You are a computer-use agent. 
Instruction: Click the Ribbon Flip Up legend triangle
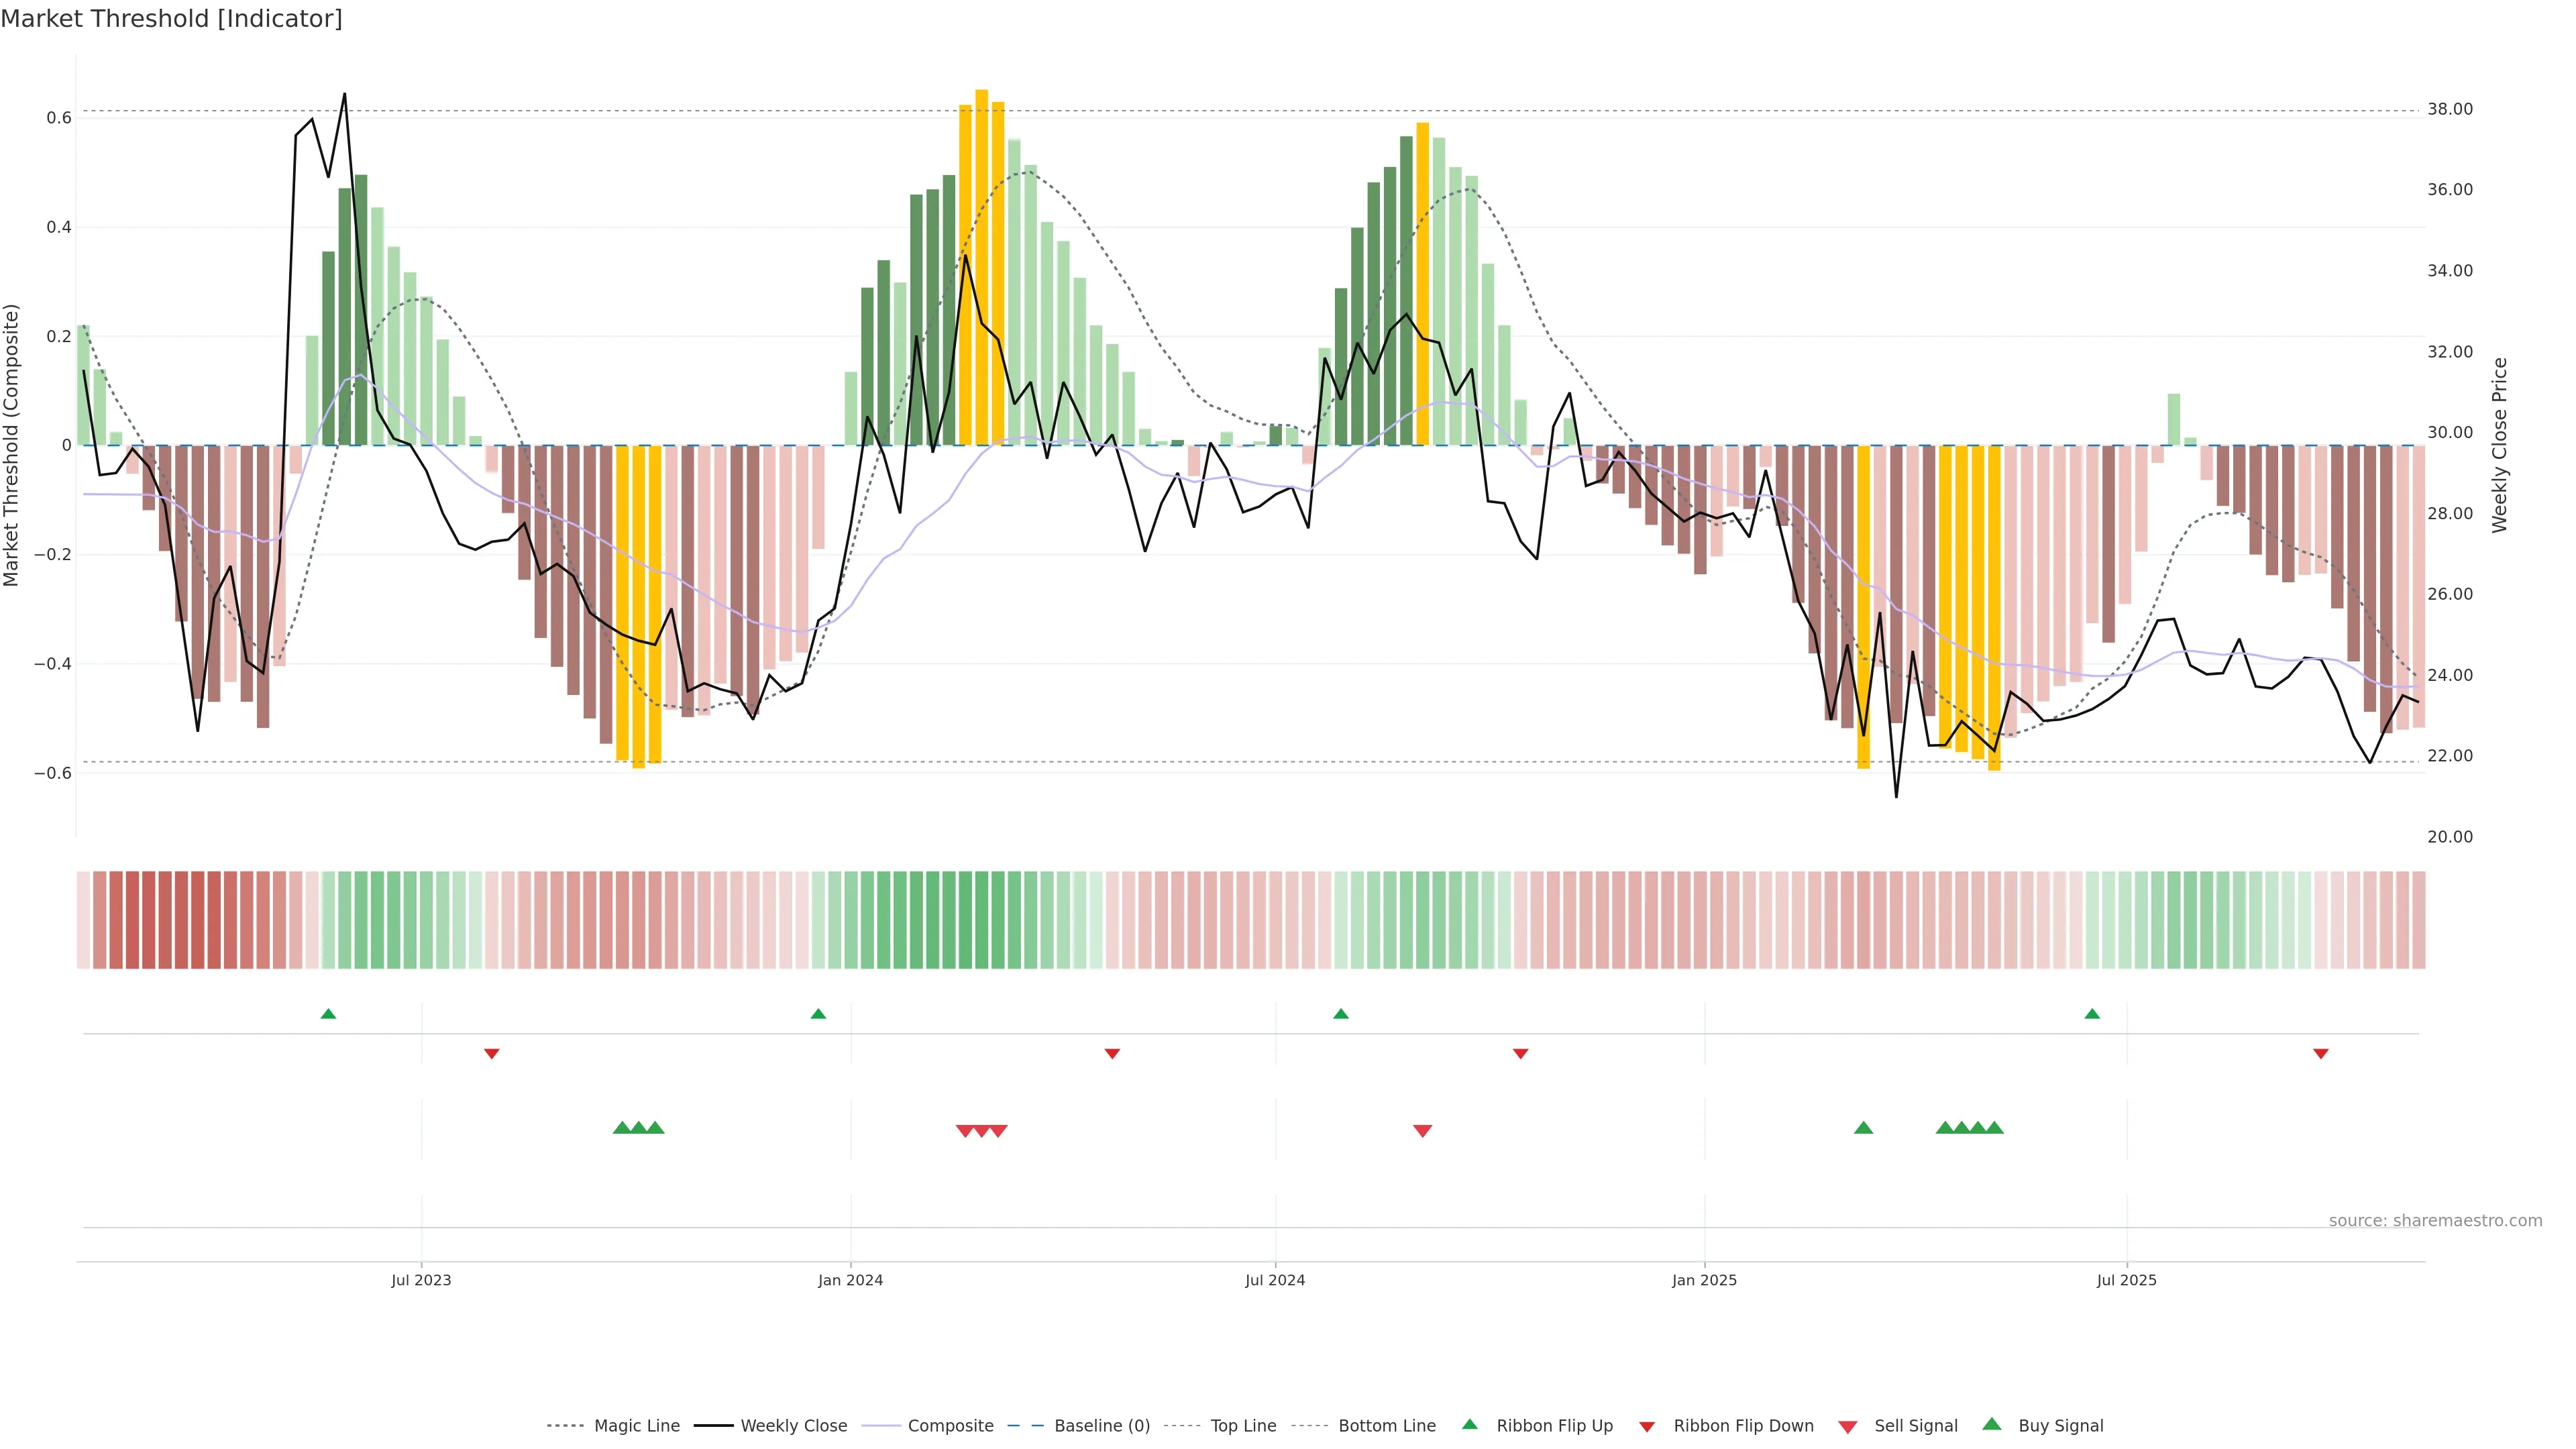tap(1469, 1424)
